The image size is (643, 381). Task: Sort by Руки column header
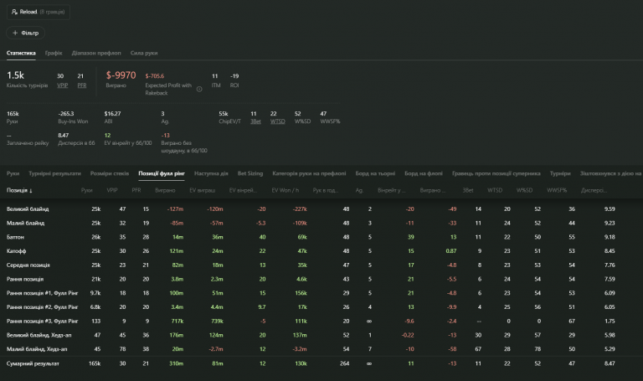pos(86,190)
